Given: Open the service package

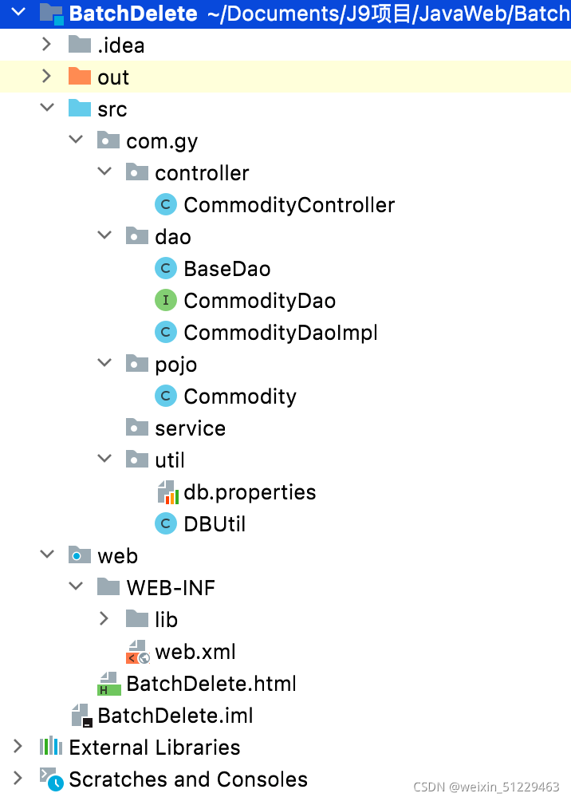Looking at the screenshot, I should tap(190, 428).
